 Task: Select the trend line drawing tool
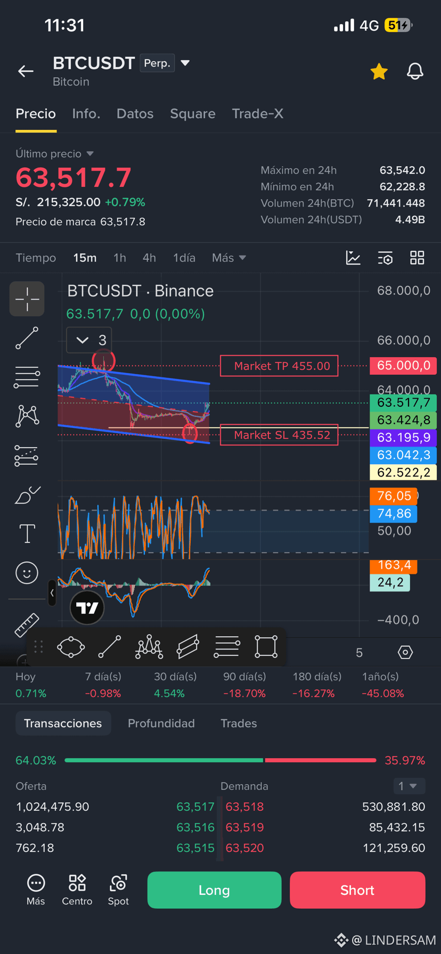tap(27, 338)
